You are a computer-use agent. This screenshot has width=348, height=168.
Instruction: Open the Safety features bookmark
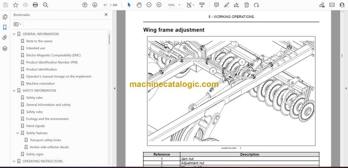37,133
